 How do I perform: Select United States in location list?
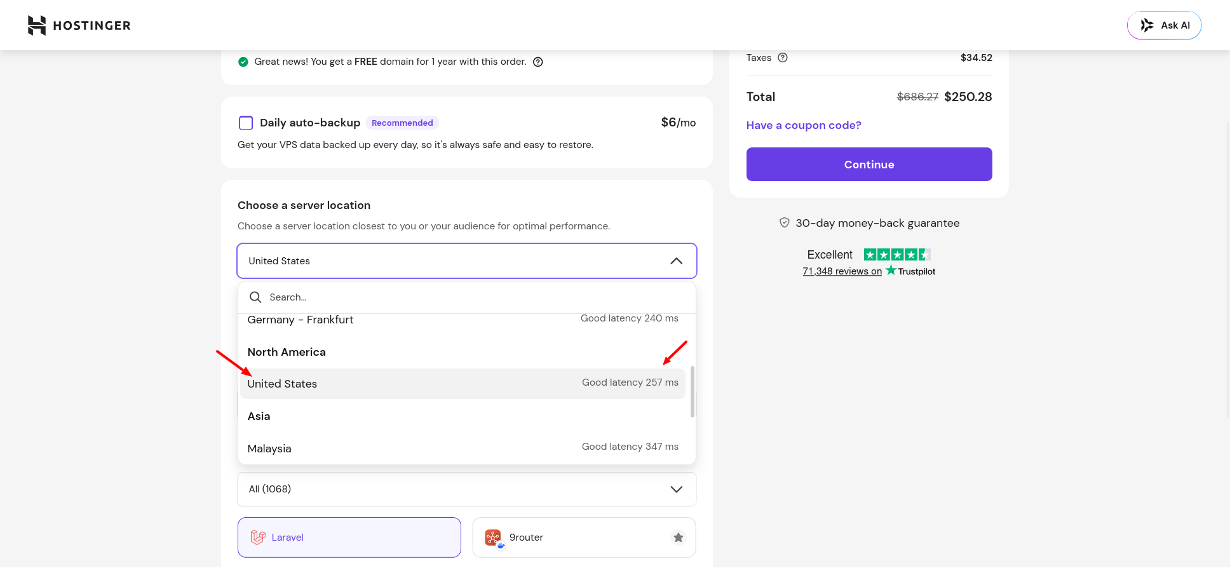point(463,384)
